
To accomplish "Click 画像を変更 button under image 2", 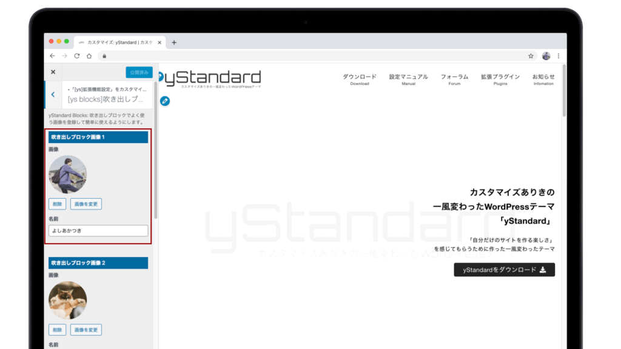I will tap(86, 330).
